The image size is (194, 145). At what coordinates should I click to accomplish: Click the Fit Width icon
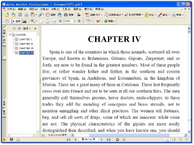pos(54,21)
